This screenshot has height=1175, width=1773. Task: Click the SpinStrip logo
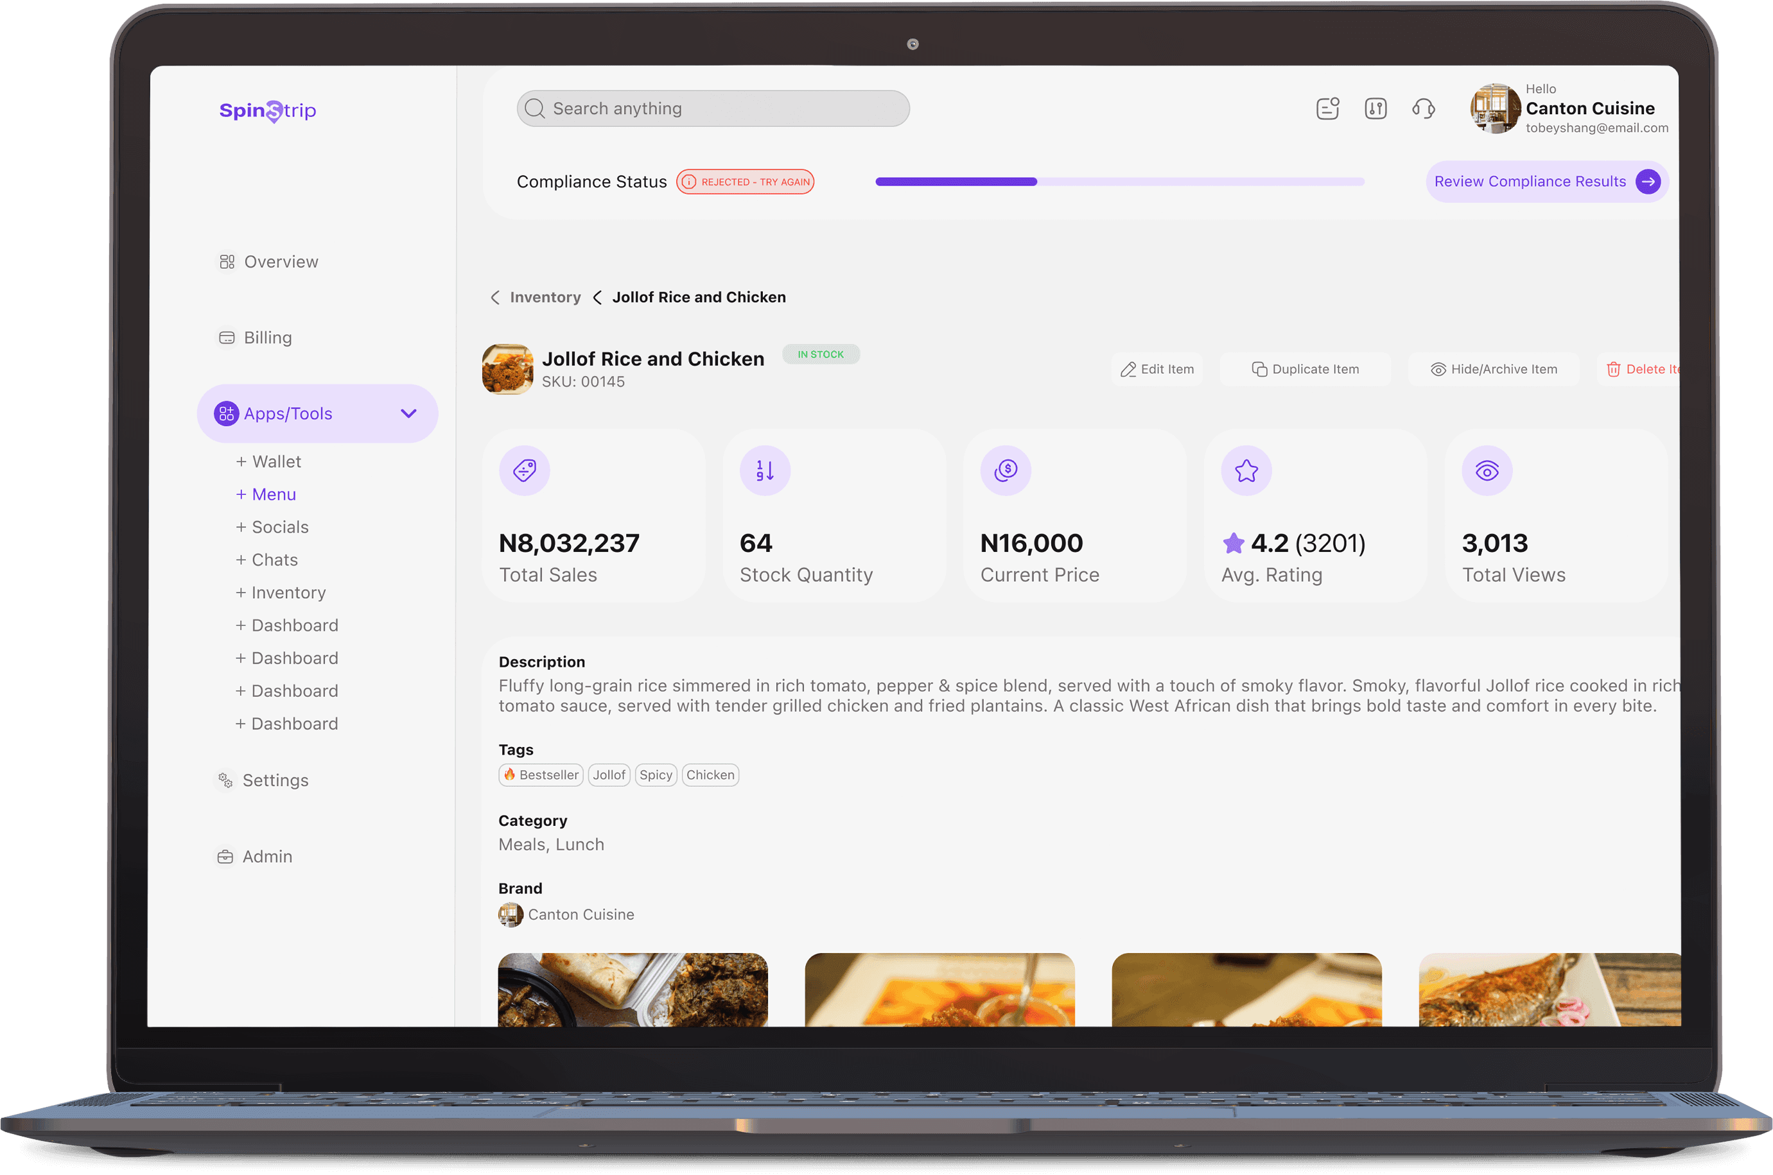point(268,111)
